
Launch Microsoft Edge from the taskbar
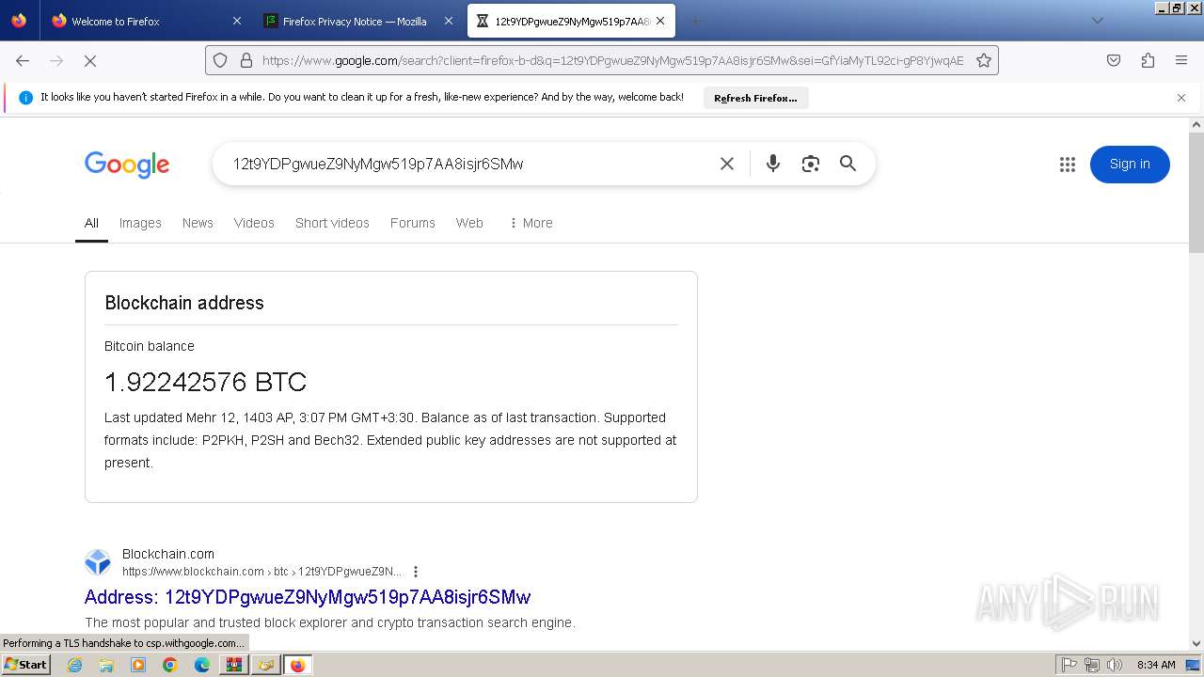[202, 665]
